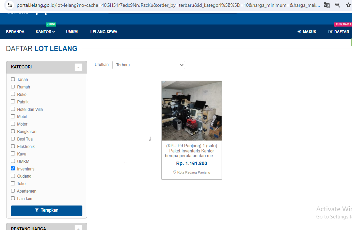
Task: Open the Urutkan sort dropdown
Action: 149,65
